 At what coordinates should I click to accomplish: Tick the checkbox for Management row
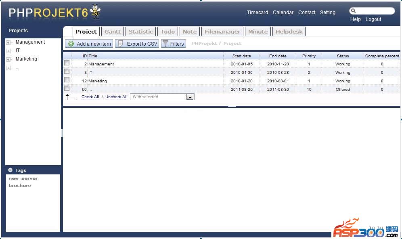click(x=67, y=63)
